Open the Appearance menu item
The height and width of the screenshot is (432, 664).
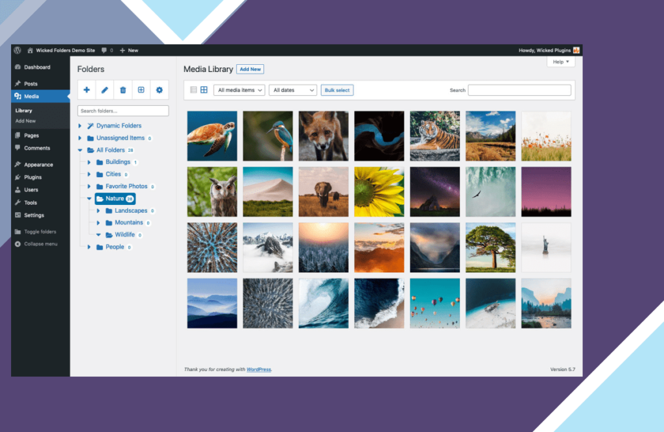coord(38,164)
